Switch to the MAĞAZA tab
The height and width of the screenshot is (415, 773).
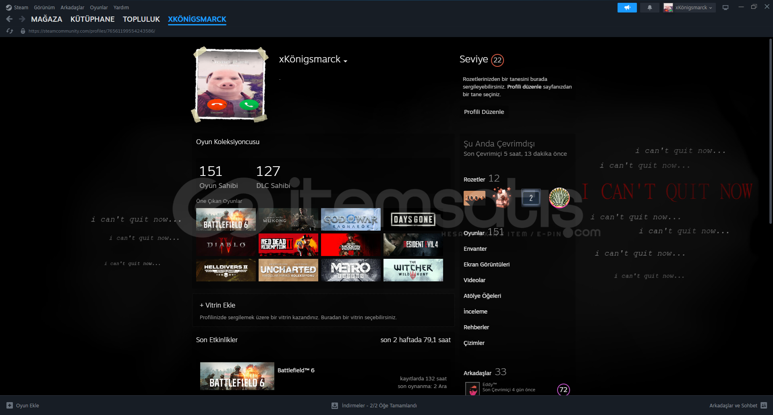[x=47, y=19]
